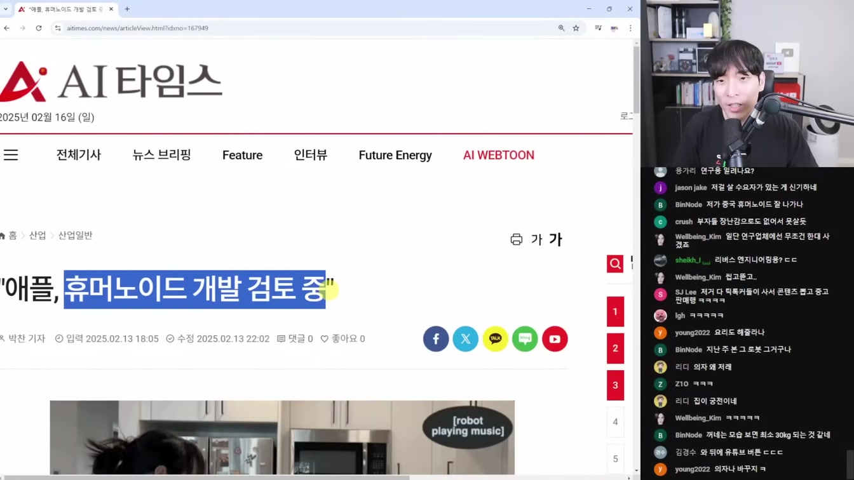The image size is (854, 480).
Task: Open the tab search dropdown arrow
Action: tap(6, 9)
